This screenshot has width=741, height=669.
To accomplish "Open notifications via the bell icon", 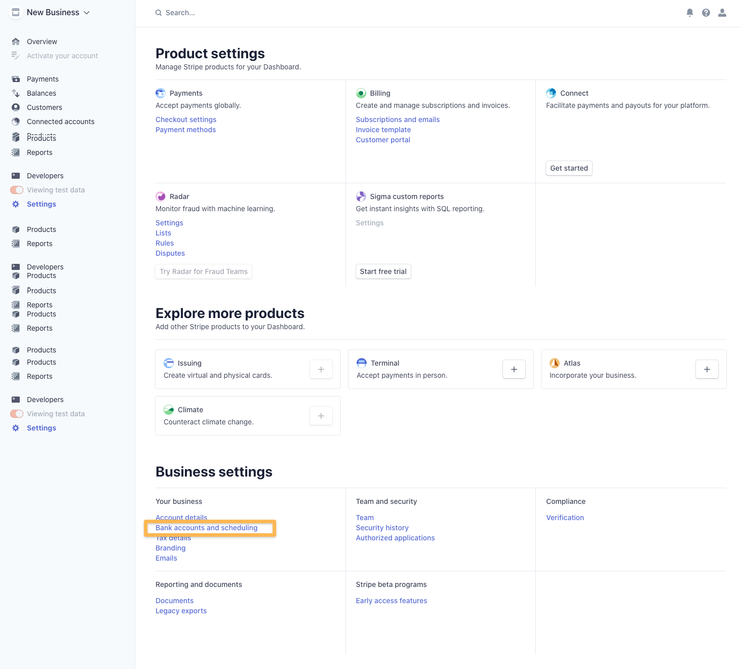I will pos(690,13).
